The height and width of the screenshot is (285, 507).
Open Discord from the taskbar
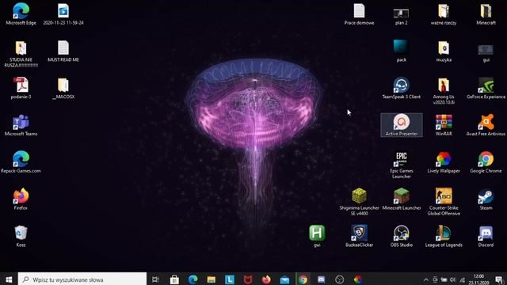coord(322,279)
